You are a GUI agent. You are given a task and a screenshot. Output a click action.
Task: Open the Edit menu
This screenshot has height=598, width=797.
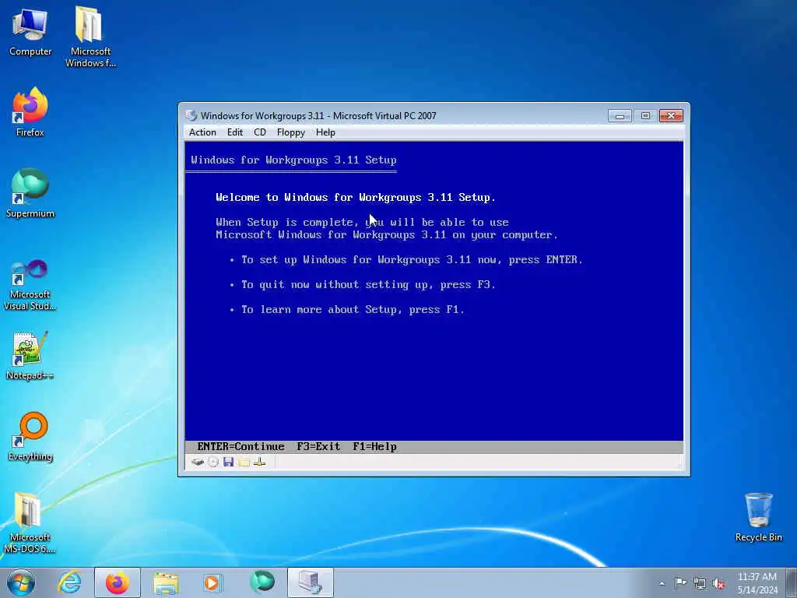(235, 132)
